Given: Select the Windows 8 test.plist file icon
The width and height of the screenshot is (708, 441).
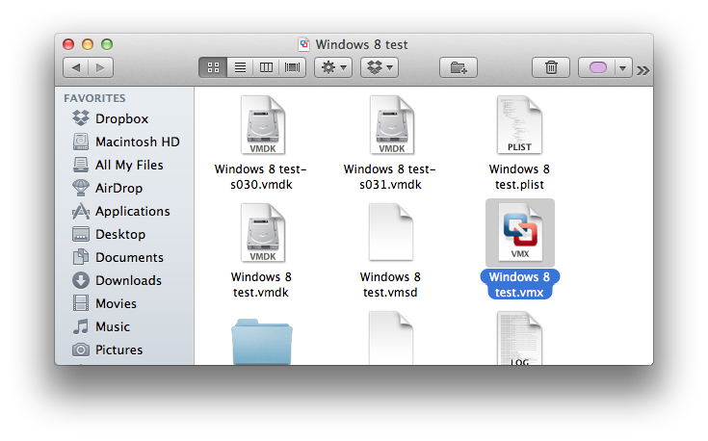Looking at the screenshot, I should tap(519, 126).
